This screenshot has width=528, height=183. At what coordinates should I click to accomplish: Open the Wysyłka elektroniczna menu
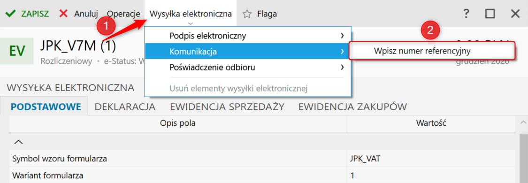tap(191, 14)
